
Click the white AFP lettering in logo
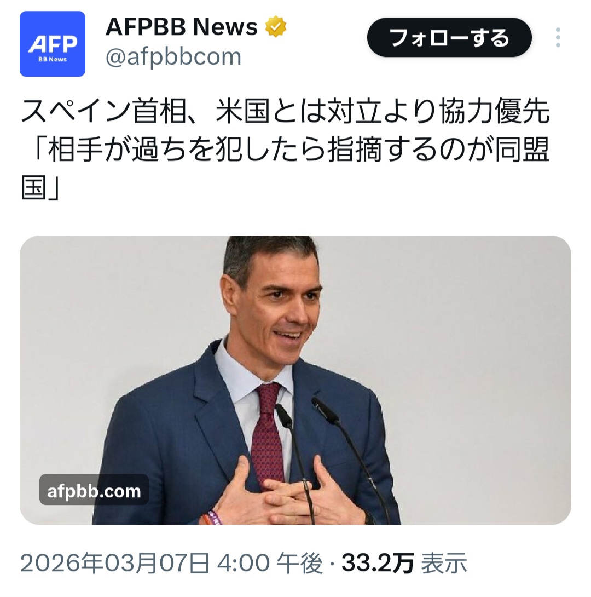click(53, 44)
